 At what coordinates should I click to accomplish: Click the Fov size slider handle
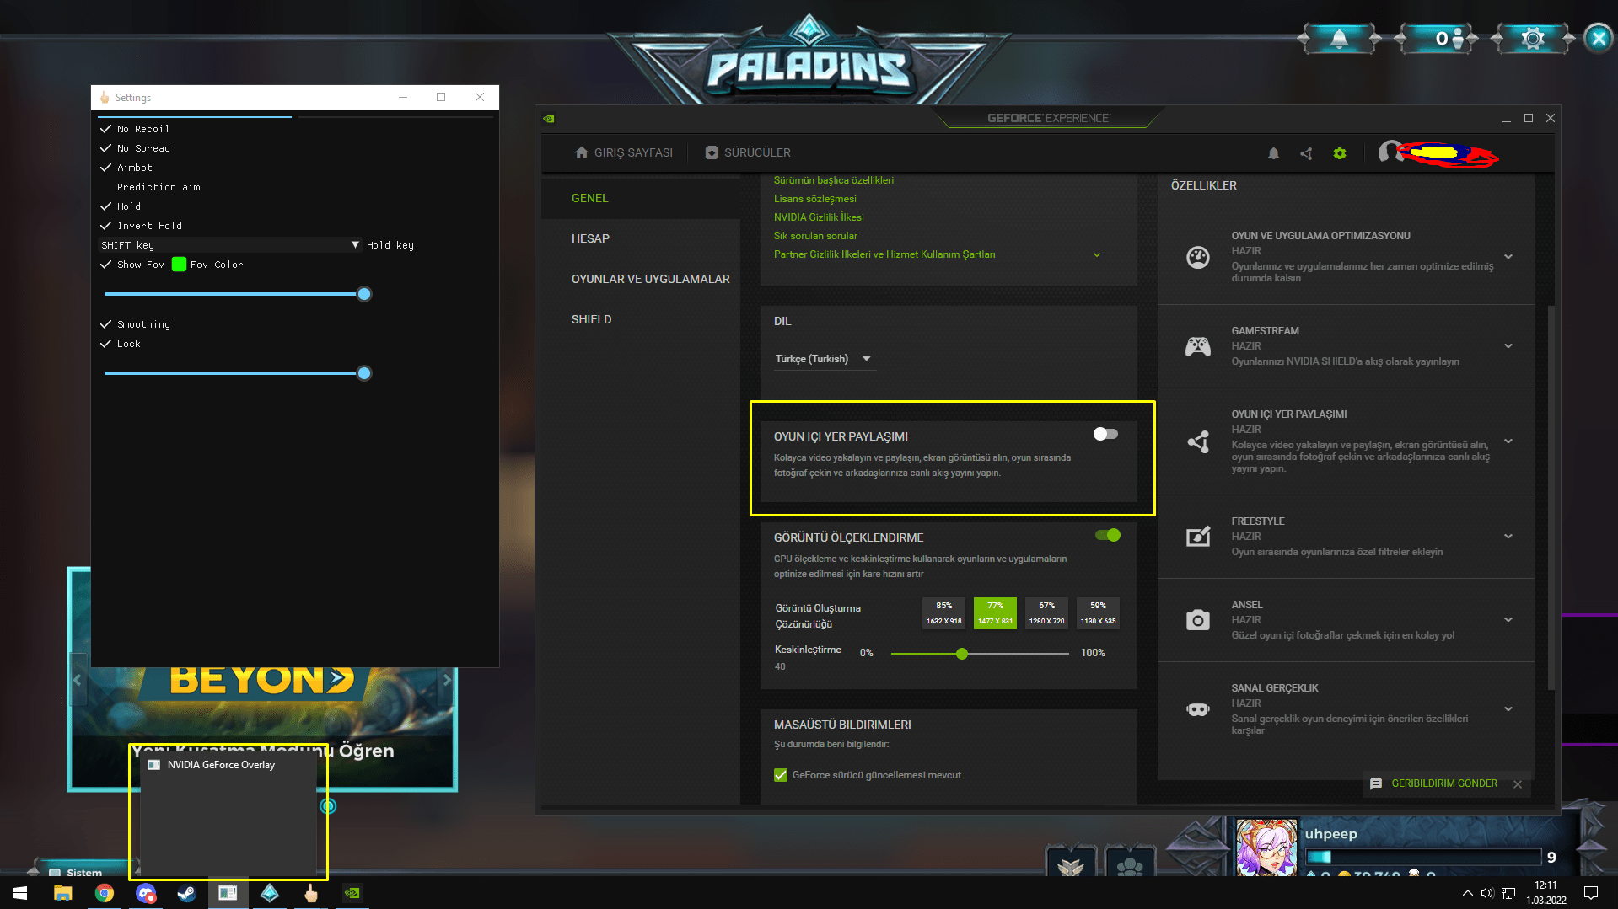[x=364, y=294]
